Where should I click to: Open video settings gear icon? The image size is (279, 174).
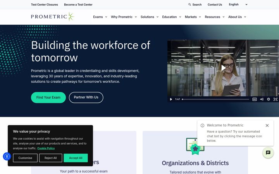point(268,99)
